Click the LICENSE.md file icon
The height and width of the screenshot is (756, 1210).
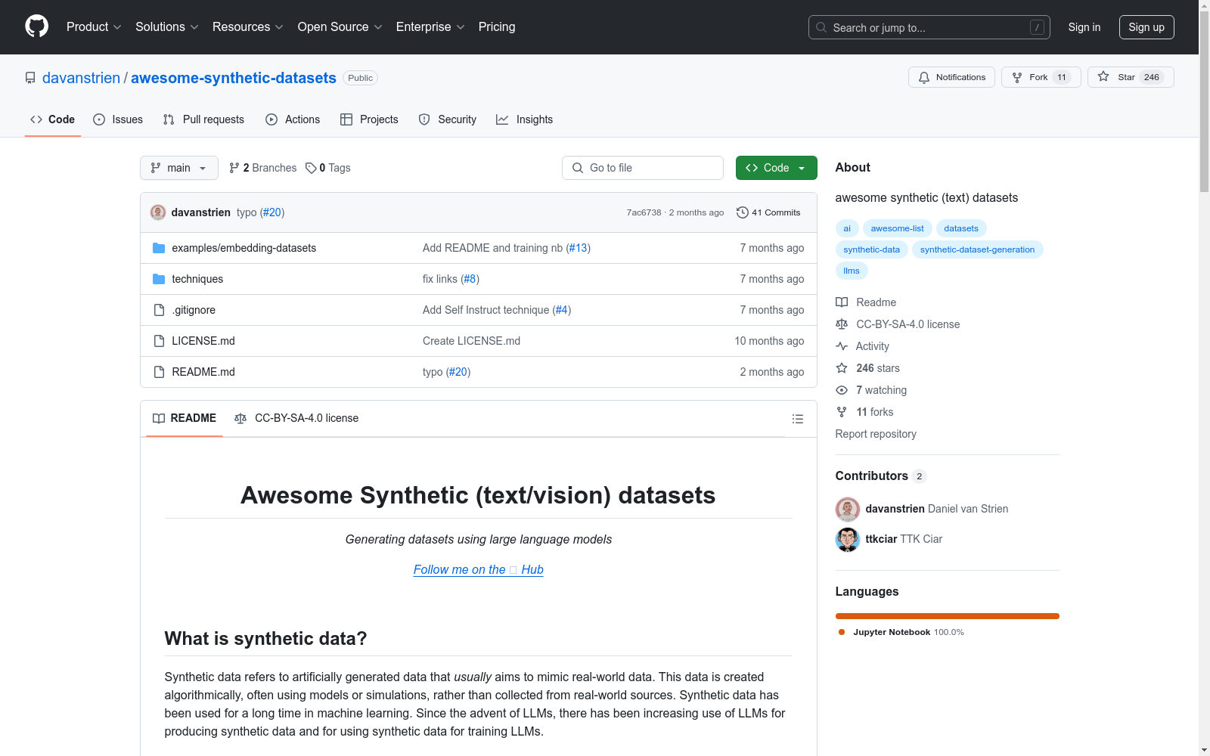159,341
